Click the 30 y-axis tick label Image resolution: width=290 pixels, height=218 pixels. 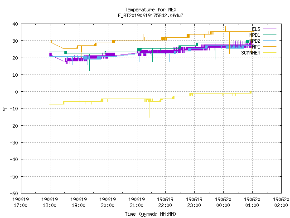15,41
